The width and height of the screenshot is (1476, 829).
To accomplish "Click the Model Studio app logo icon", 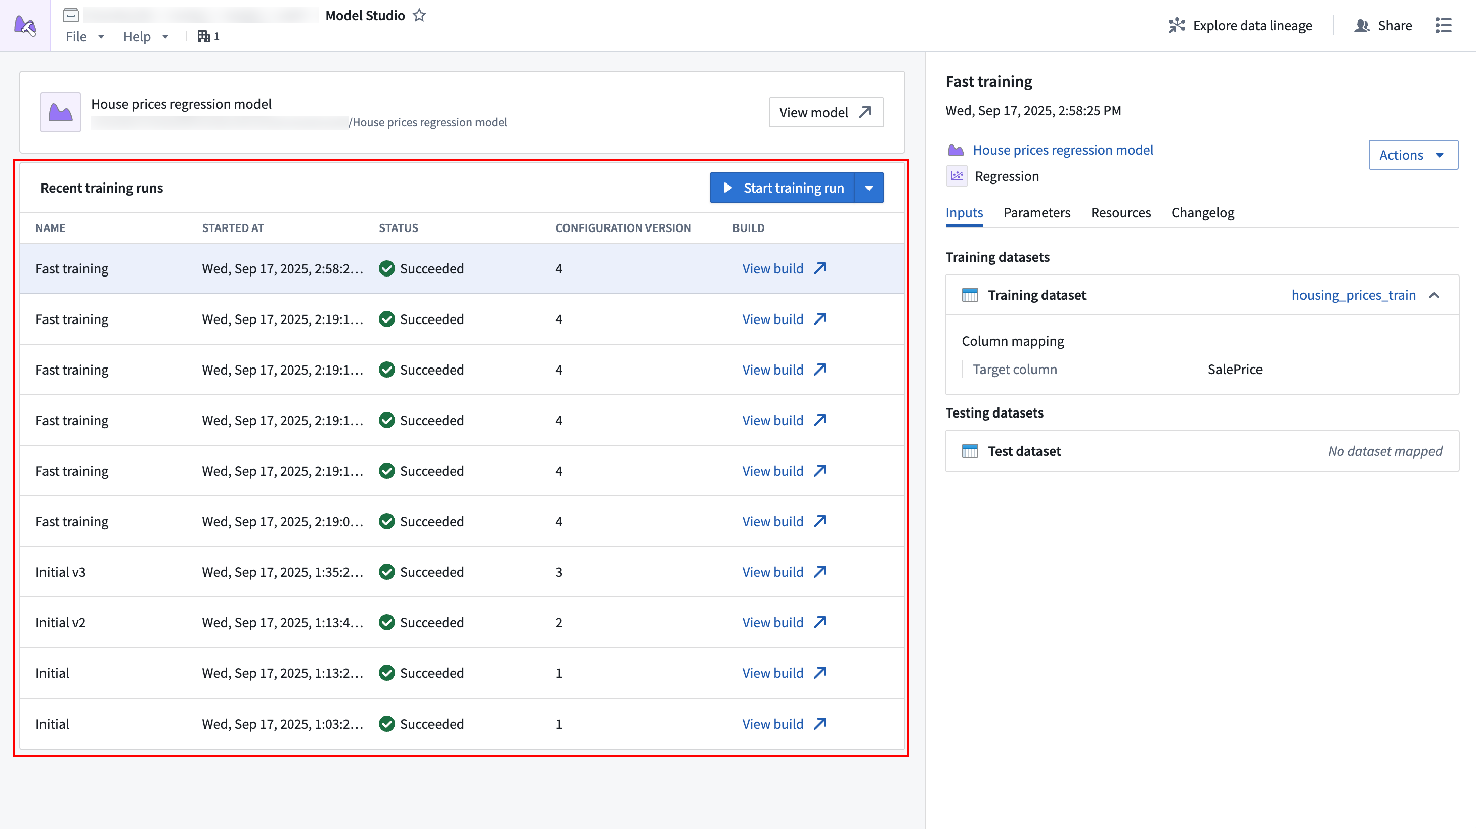I will [x=25, y=25].
